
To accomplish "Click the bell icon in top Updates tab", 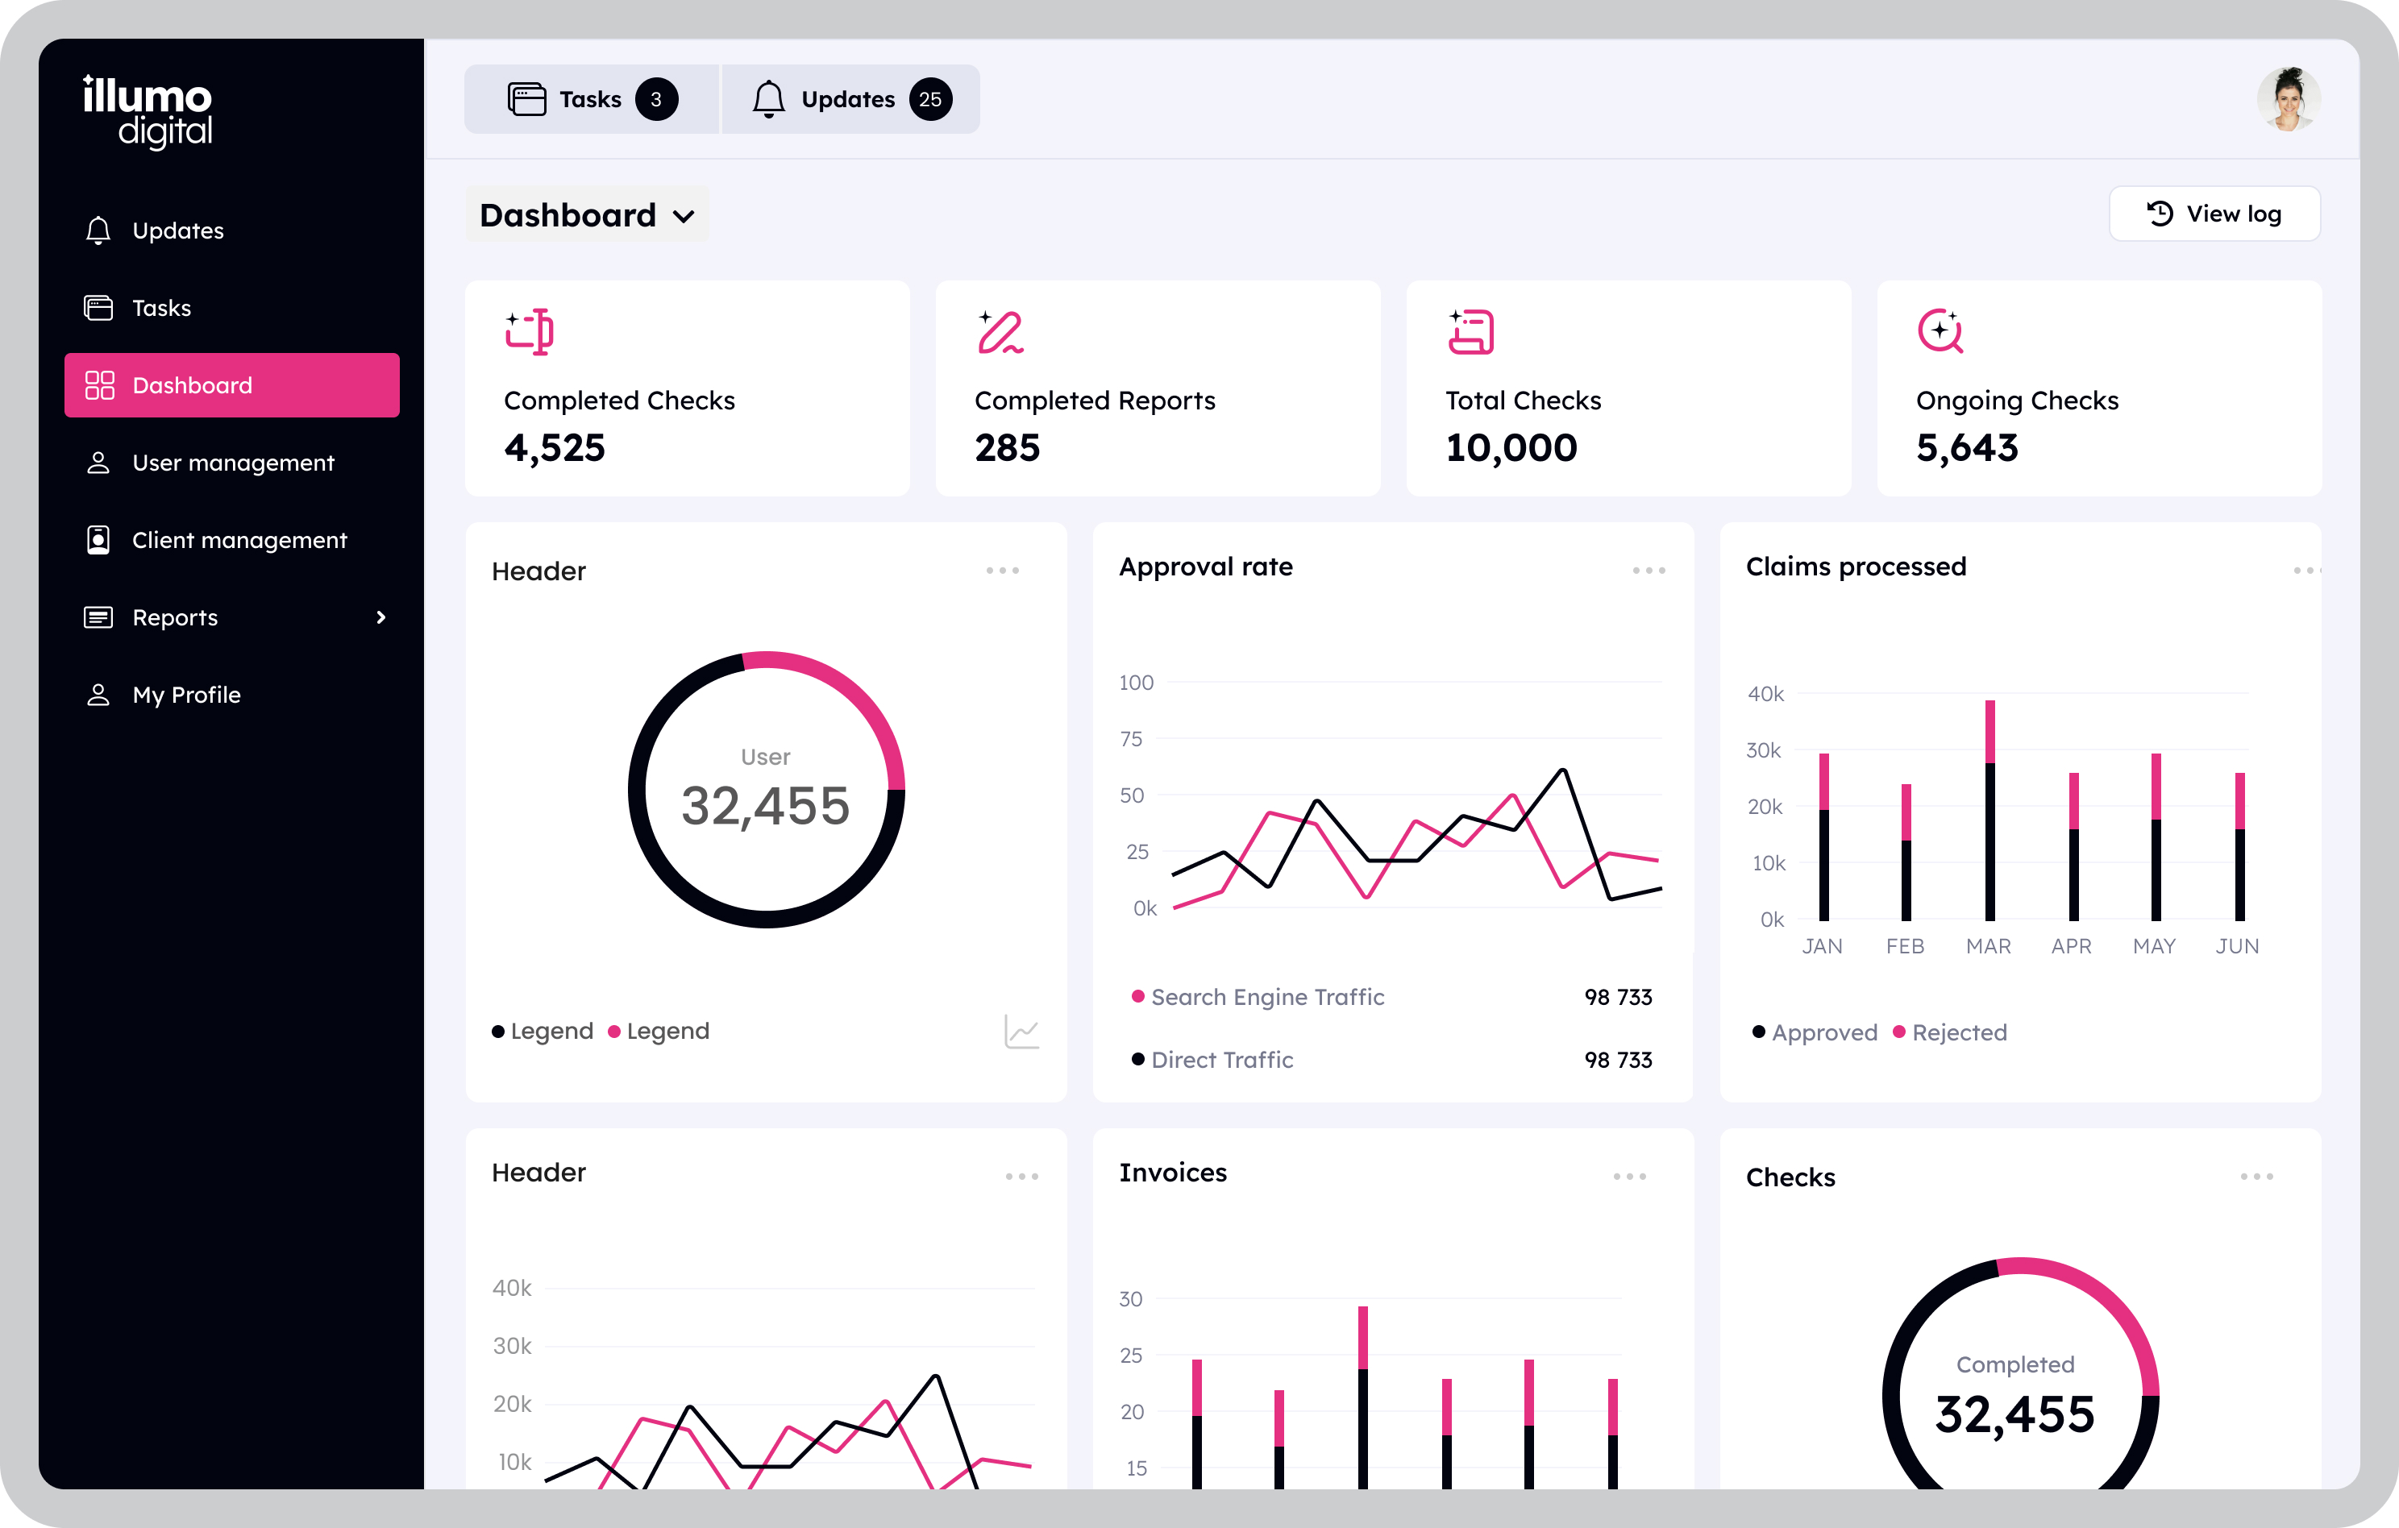I will [768, 100].
